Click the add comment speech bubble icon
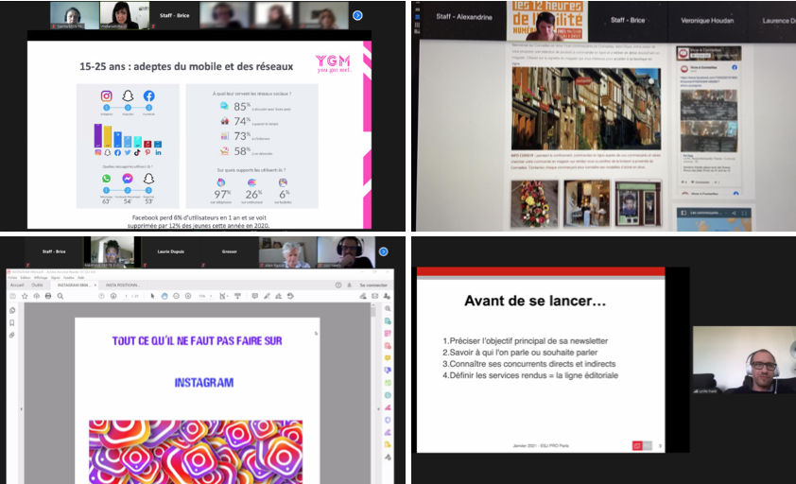796x484 pixels. tap(256, 296)
